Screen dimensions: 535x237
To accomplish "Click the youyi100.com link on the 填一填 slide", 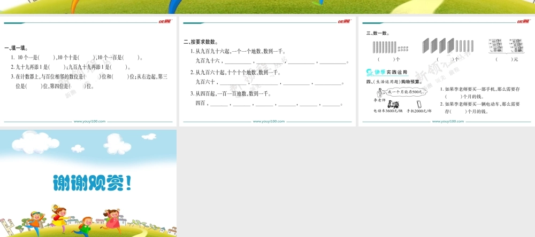I will pyautogui.click(x=89, y=122).
